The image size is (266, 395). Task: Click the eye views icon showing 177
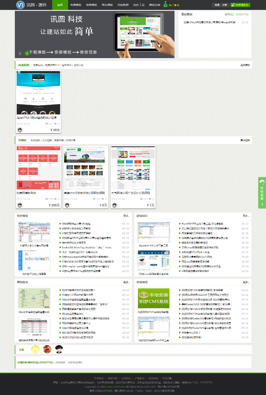point(47,124)
